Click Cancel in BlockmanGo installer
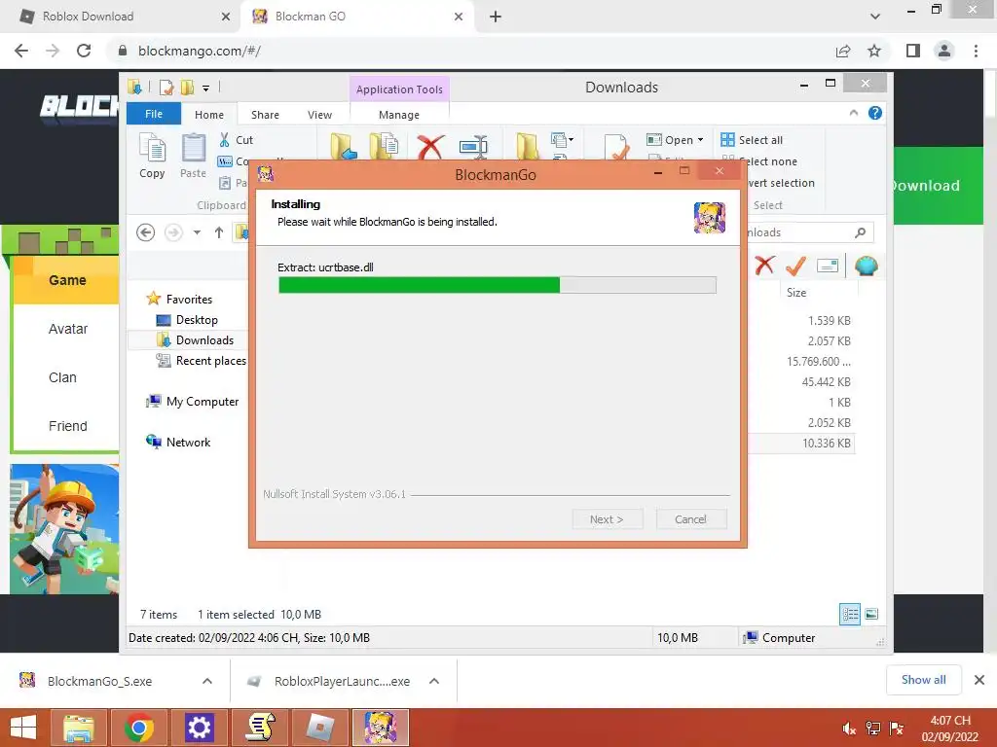 690,519
